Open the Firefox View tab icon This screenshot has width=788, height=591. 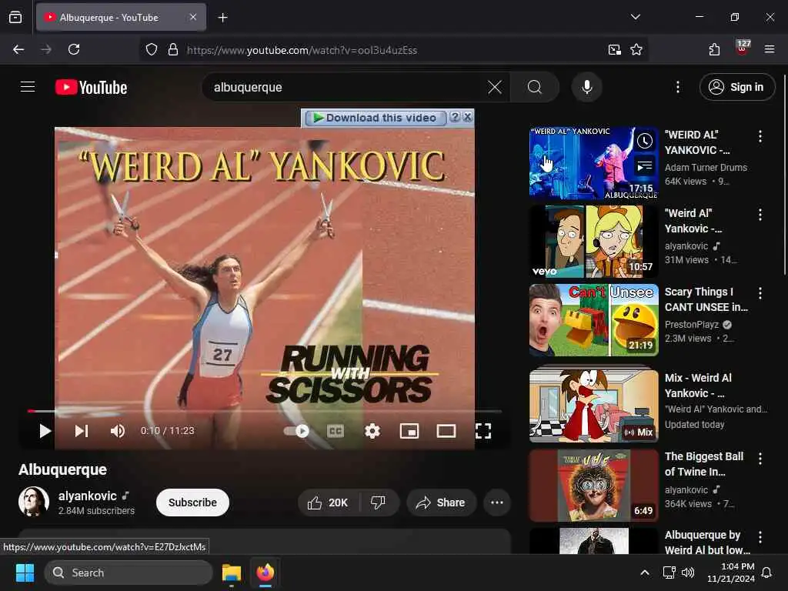point(15,18)
